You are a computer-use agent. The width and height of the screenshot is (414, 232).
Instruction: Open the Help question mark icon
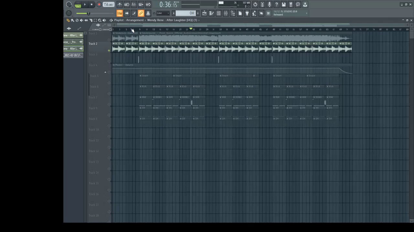277,5
